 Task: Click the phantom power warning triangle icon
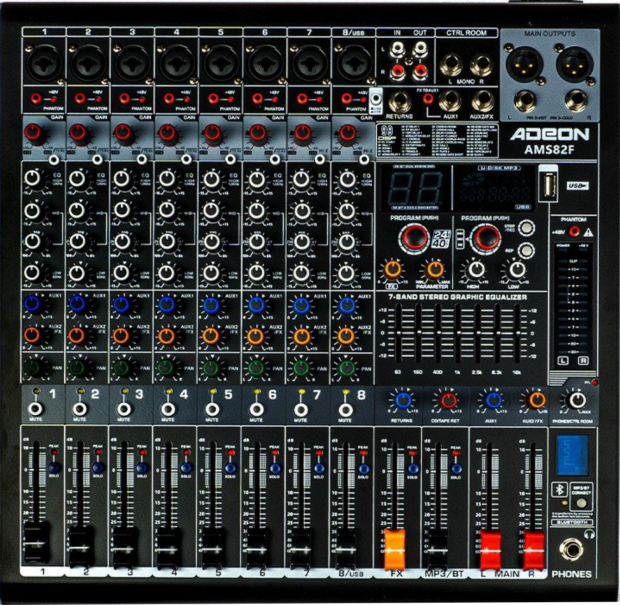588,232
